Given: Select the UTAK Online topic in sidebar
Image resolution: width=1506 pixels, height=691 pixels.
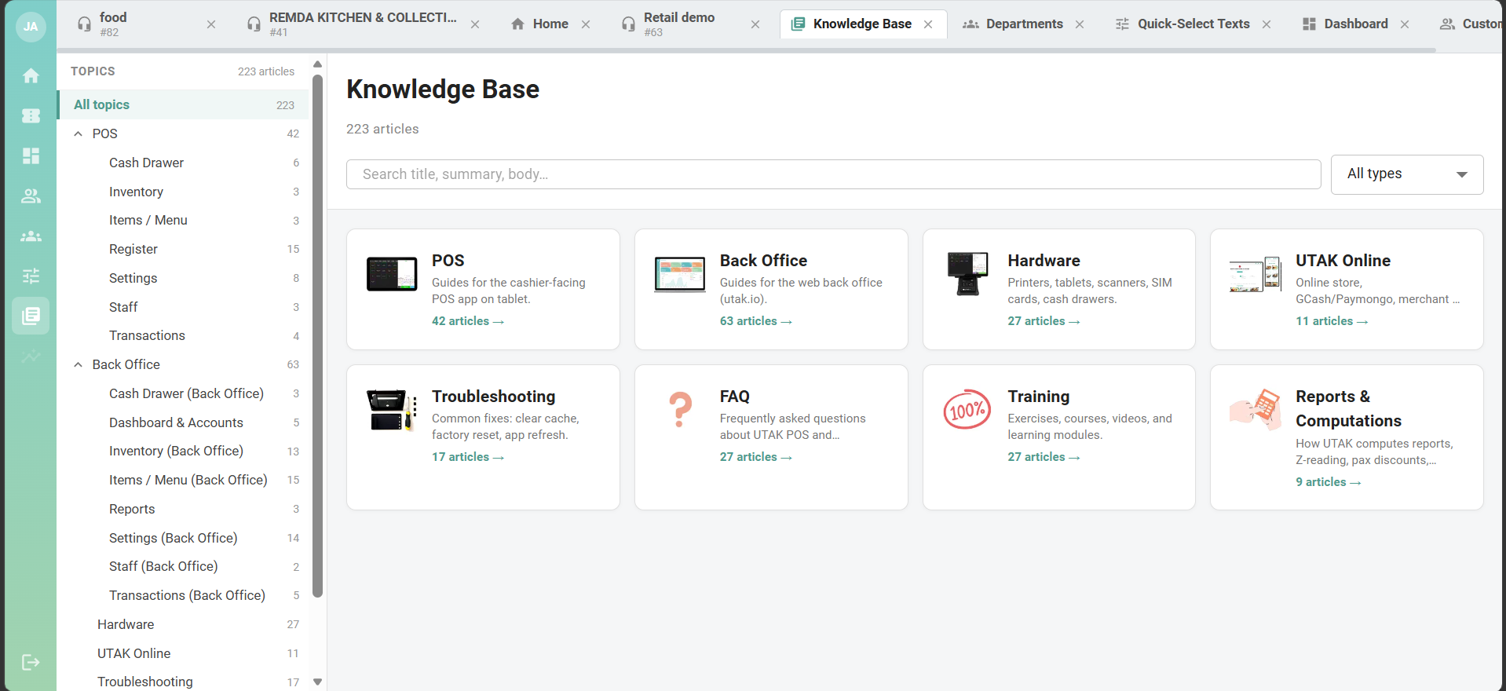Looking at the screenshot, I should [184, 653].
